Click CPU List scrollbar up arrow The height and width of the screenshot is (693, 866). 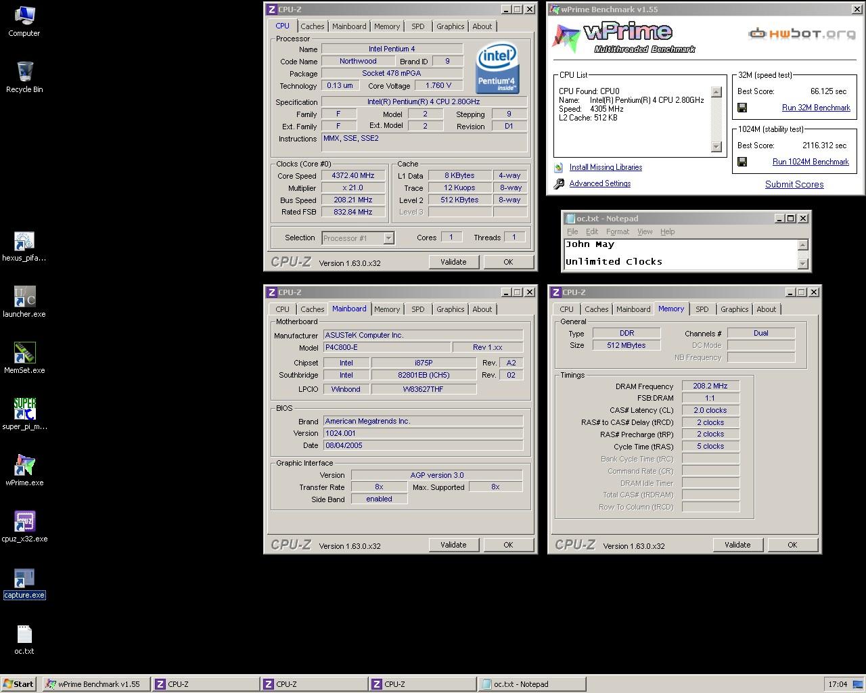click(x=716, y=92)
